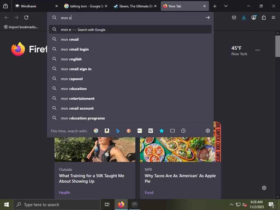Open weather widget options menu
This screenshot has width=280, height=210.
[258, 50]
